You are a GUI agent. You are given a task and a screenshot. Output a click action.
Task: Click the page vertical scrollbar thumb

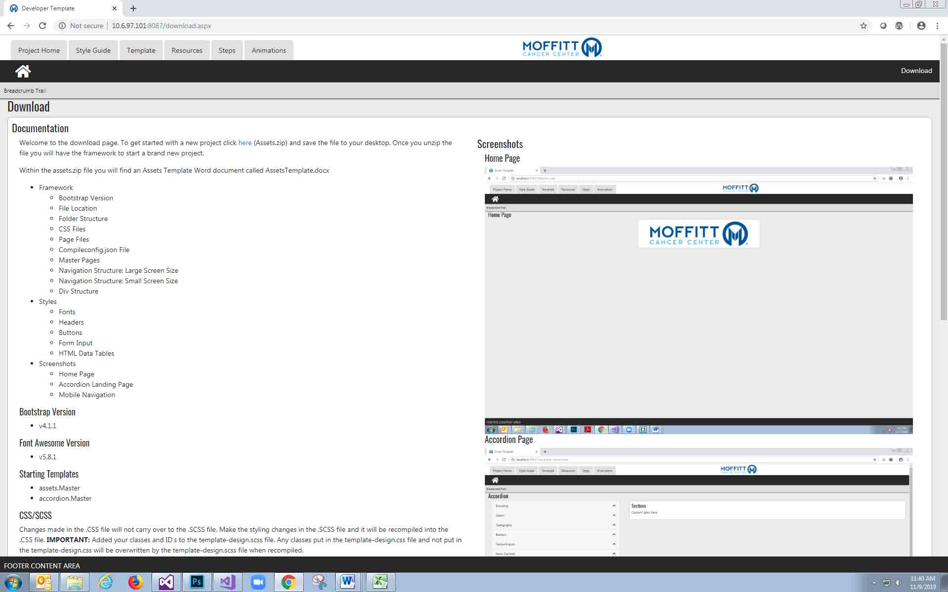pyautogui.click(x=944, y=183)
